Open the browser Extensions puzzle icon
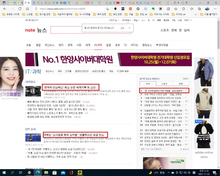This screenshot has width=220, height=176. pyautogui.click(x=183, y=9)
